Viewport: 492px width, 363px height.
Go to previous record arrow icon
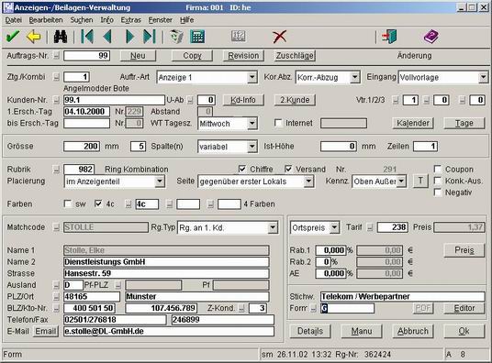coord(107,37)
